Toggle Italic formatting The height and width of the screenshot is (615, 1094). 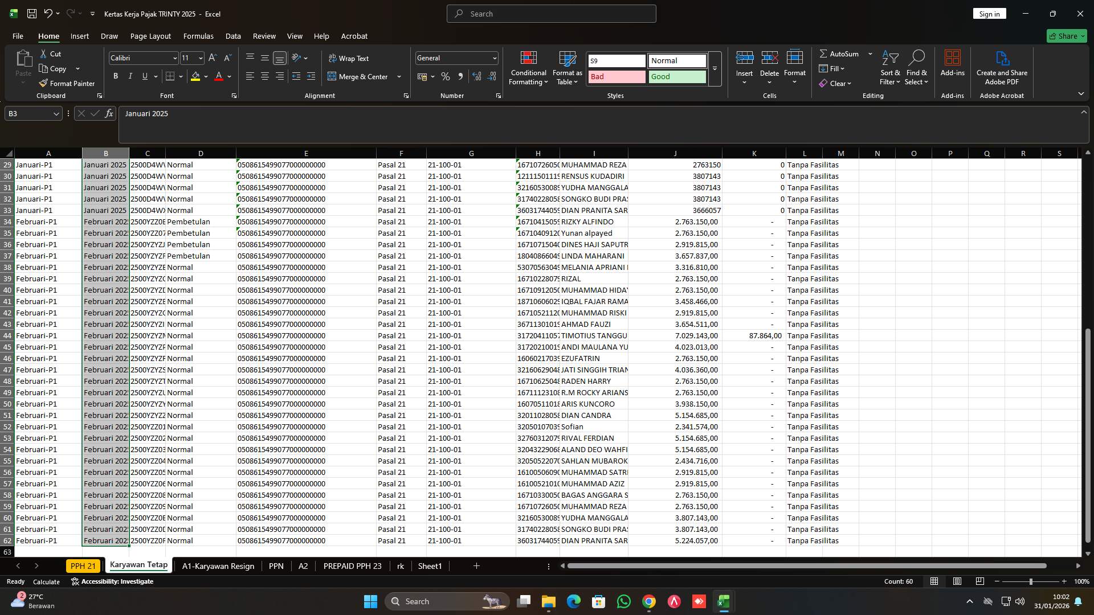click(130, 76)
